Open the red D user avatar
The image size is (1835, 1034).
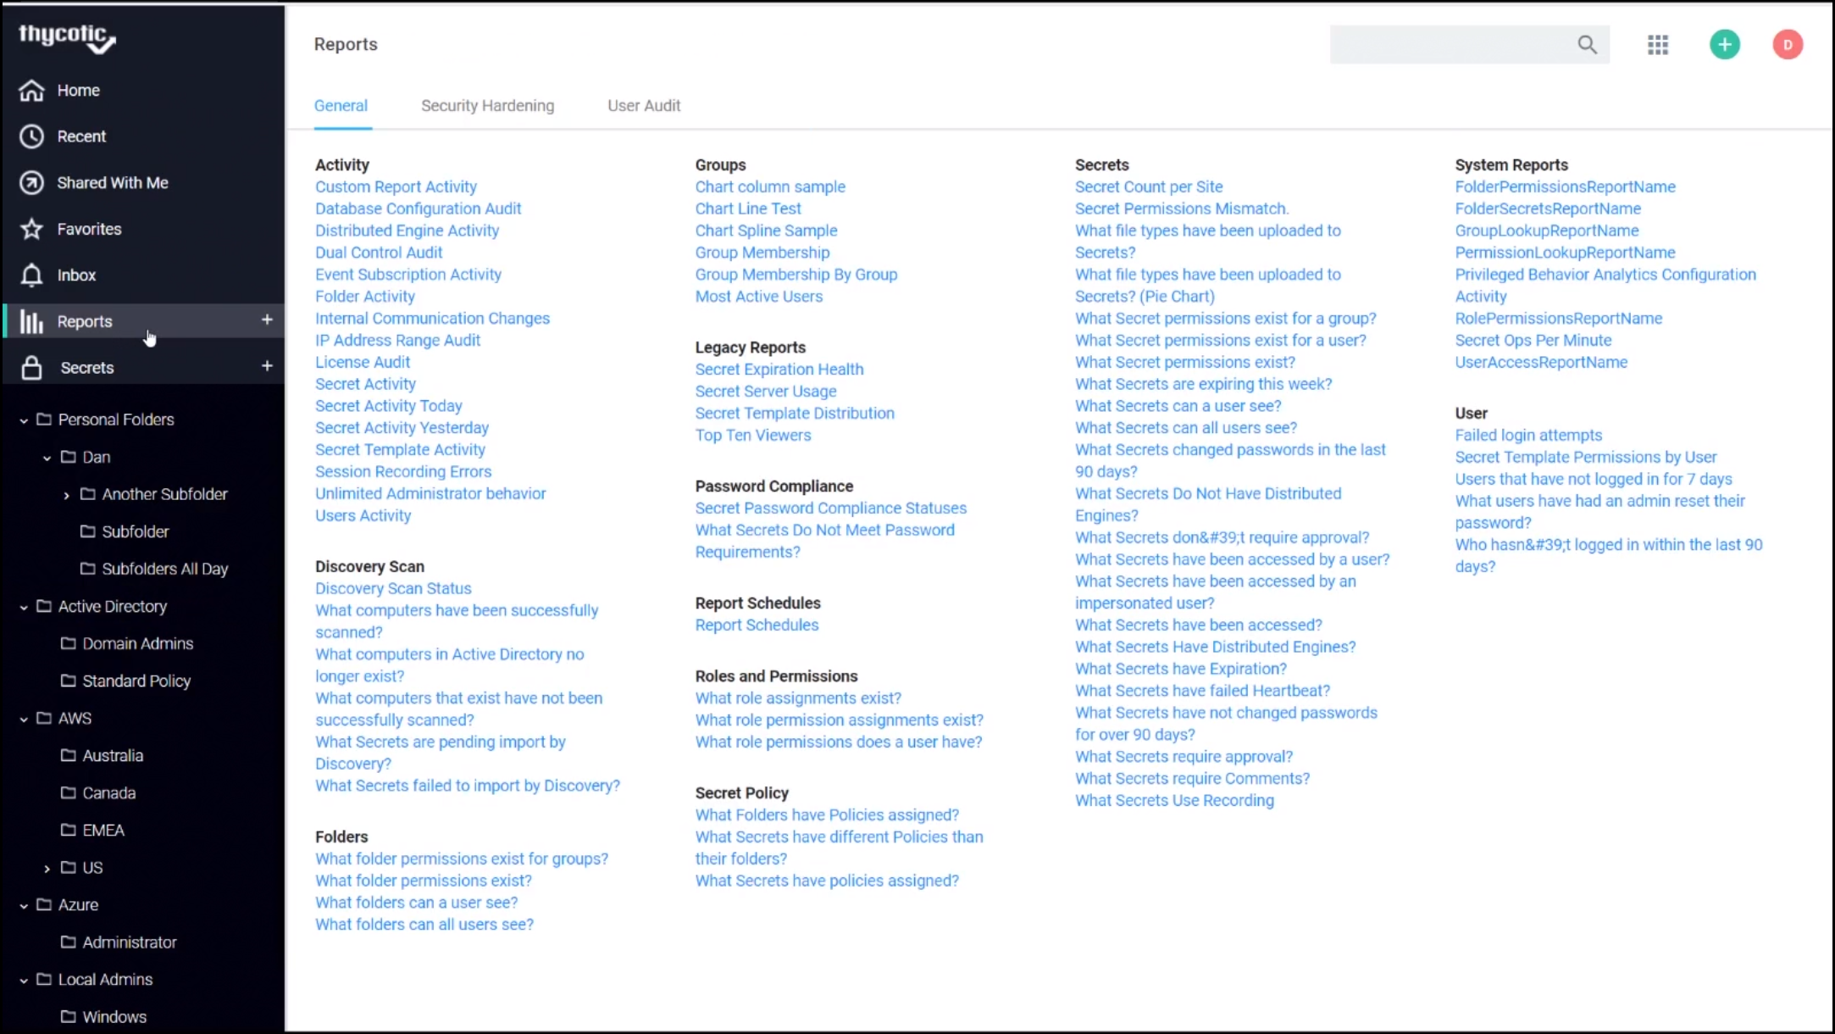click(x=1787, y=45)
